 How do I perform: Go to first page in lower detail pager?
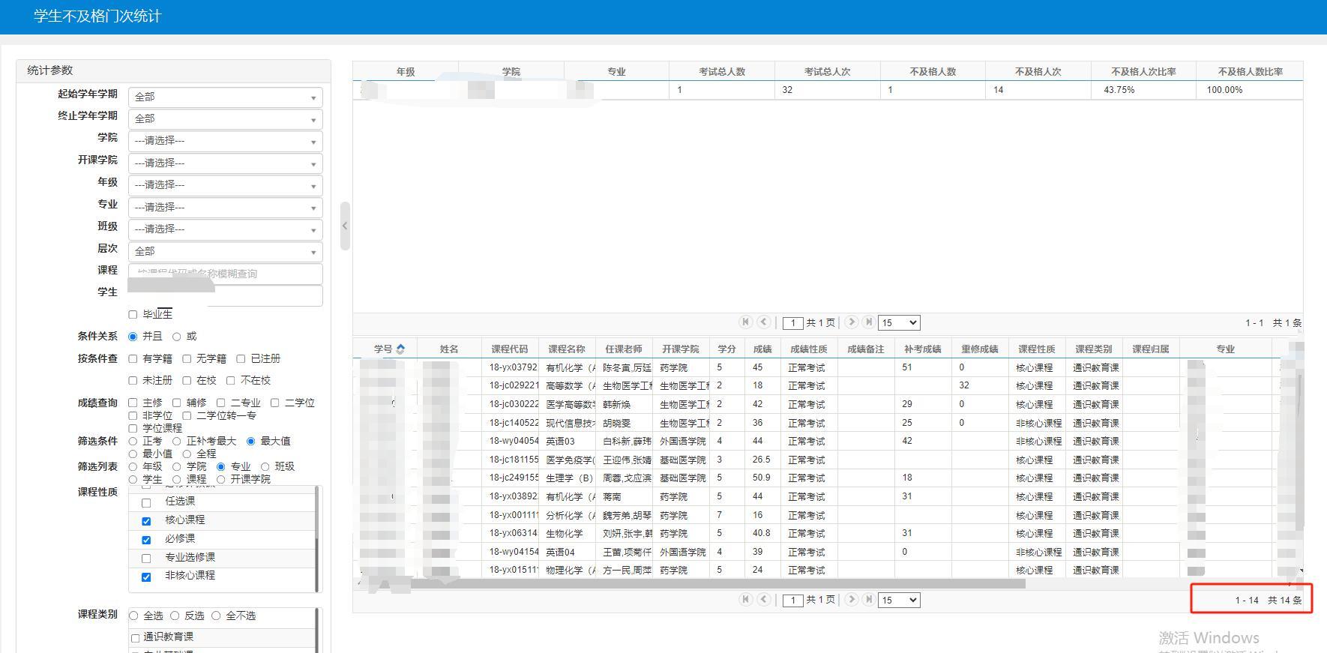745,599
